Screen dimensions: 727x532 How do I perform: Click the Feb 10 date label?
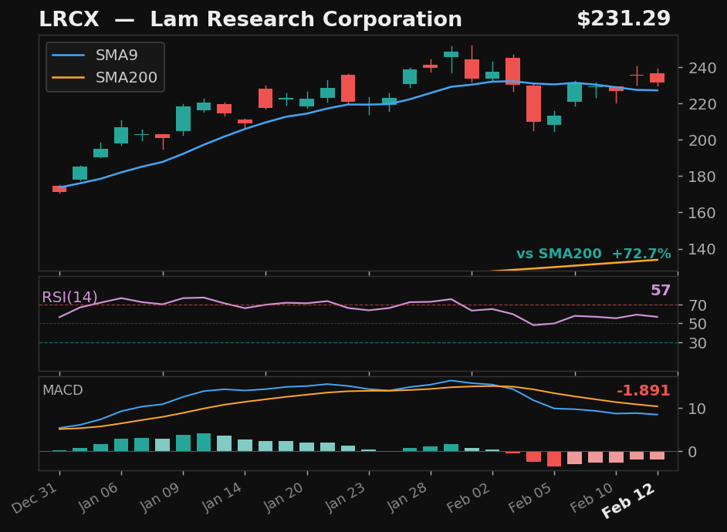click(592, 498)
